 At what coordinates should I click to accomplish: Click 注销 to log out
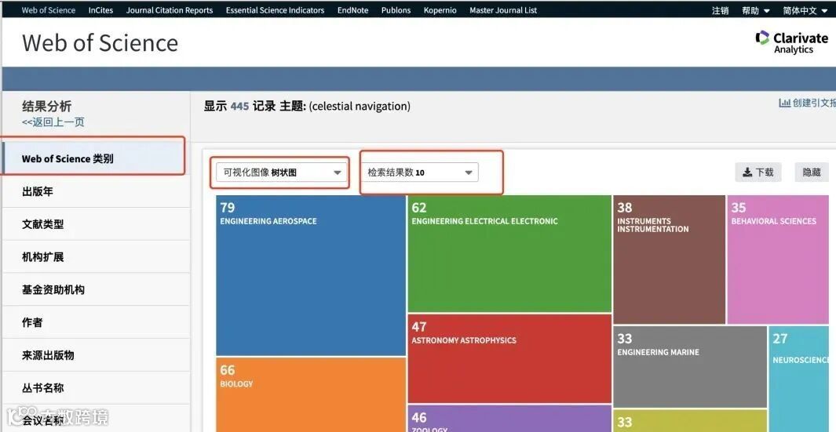click(721, 11)
